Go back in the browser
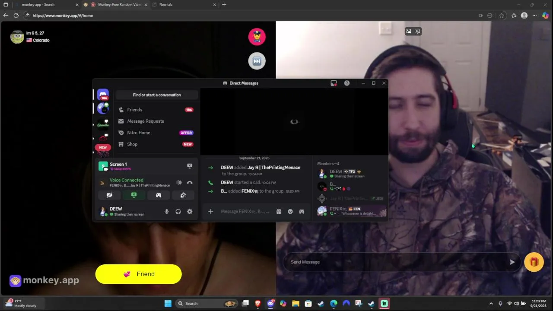This screenshot has height=311, width=553. (5, 16)
